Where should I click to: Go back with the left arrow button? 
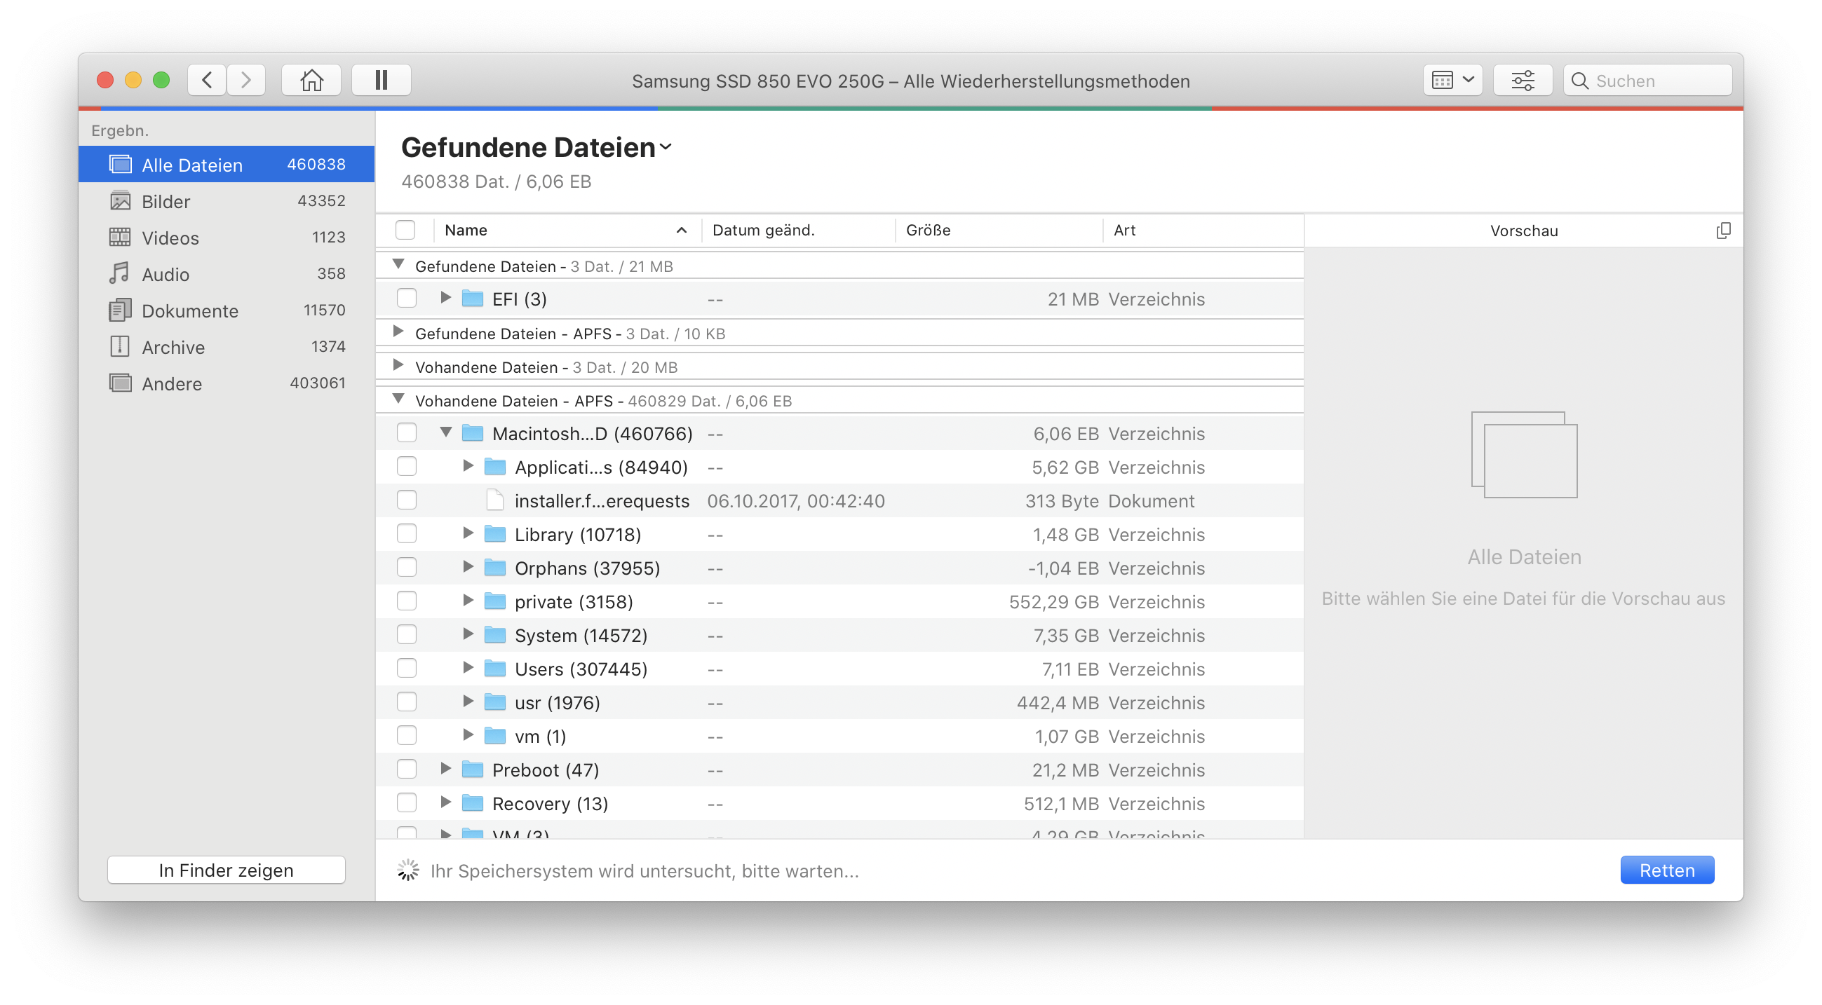coord(206,81)
